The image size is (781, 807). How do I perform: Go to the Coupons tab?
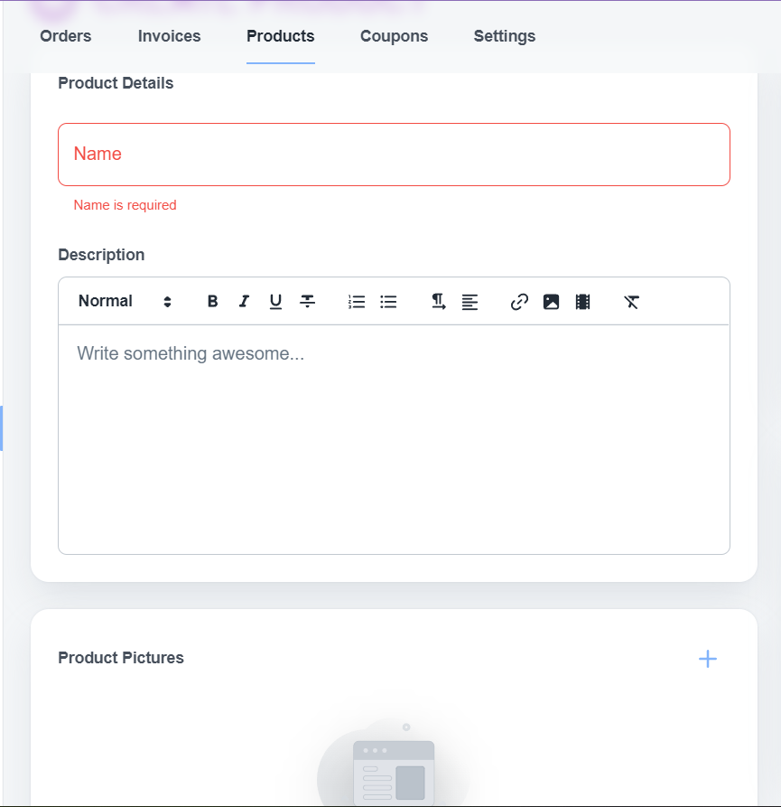394,36
